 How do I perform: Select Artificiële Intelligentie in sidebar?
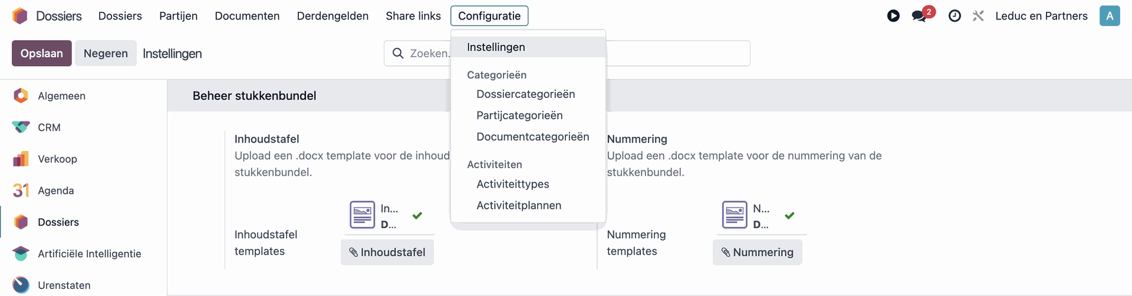pyautogui.click(x=89, y=254)
